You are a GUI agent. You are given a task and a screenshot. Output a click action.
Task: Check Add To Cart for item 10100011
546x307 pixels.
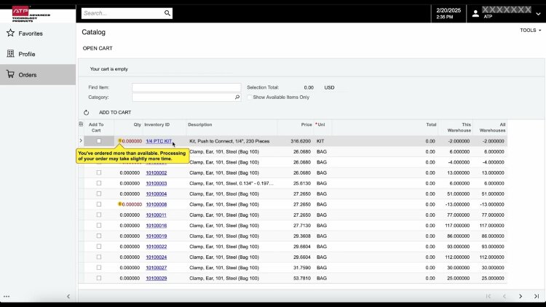click(99, 215)
